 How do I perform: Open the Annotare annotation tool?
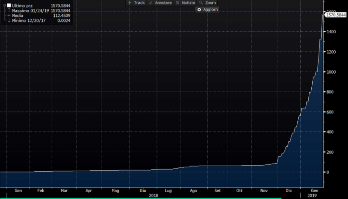pyautogui.click(x=160, y=3)
